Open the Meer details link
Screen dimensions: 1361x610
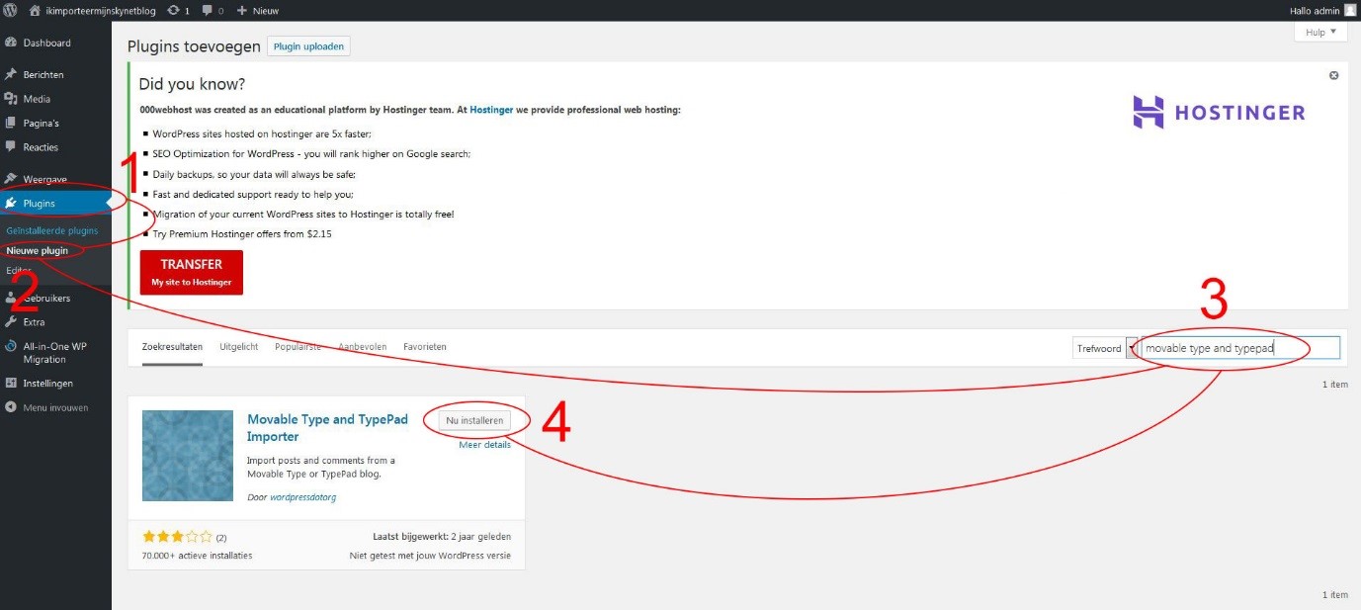tap(484, 445)
